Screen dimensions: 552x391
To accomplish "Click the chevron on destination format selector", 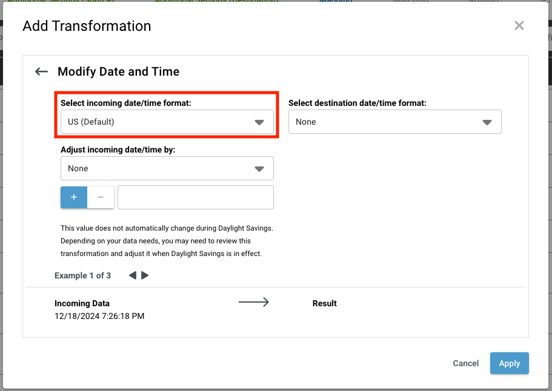I will [488, 122].
